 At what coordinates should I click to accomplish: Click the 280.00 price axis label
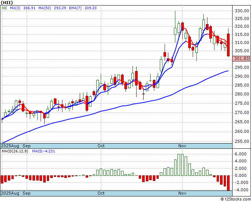[x=242, y=94]
